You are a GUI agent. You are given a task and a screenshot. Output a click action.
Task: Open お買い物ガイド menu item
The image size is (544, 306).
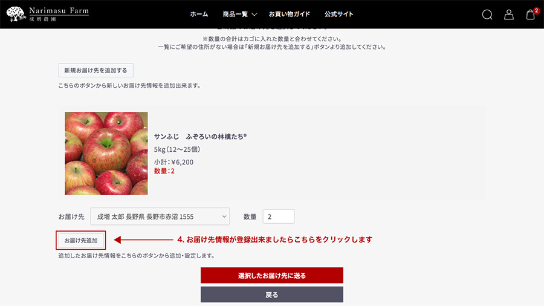[290, 15]
